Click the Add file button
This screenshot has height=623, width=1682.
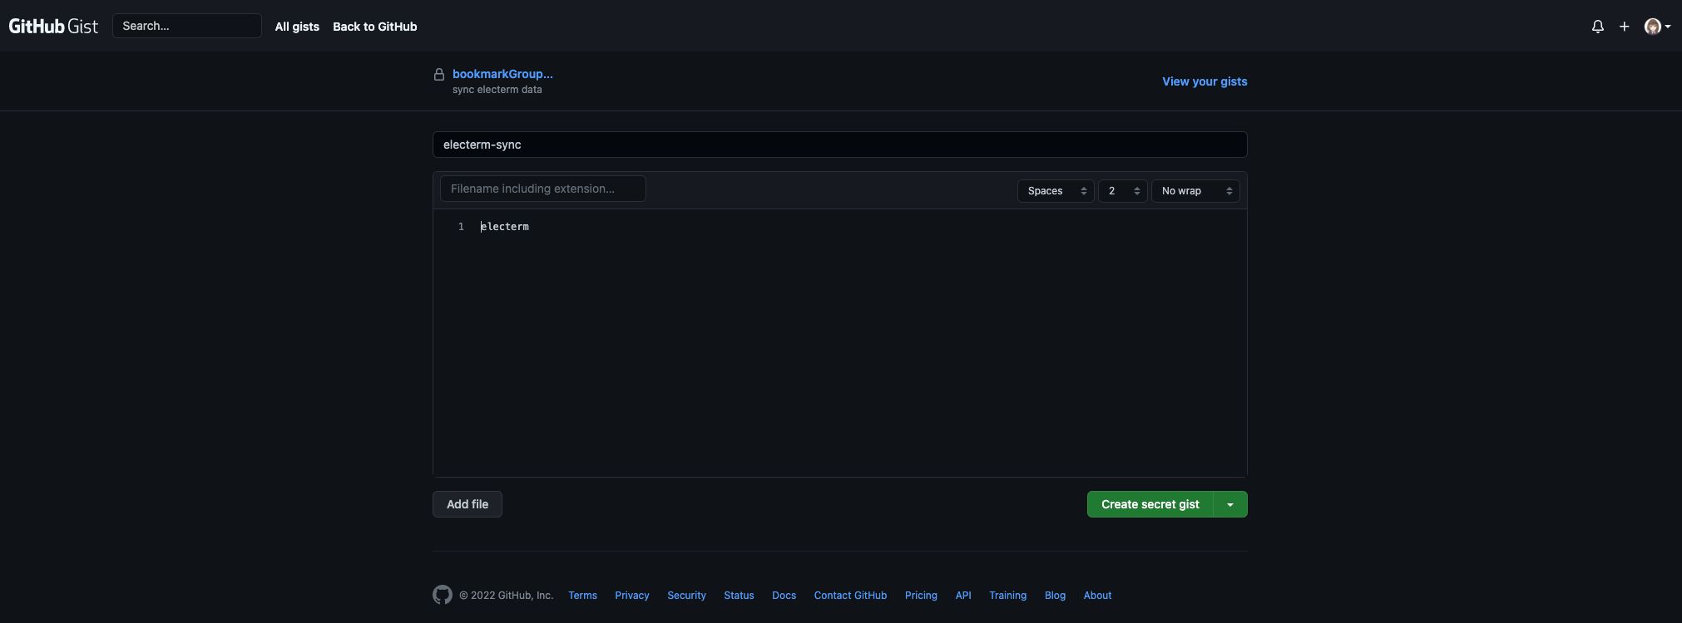[467, 504]
